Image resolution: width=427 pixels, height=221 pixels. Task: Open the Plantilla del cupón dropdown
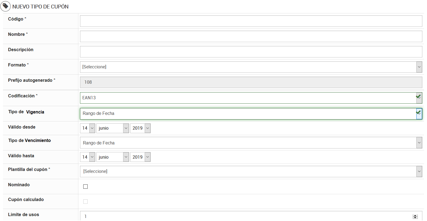[x=251, y=171]
